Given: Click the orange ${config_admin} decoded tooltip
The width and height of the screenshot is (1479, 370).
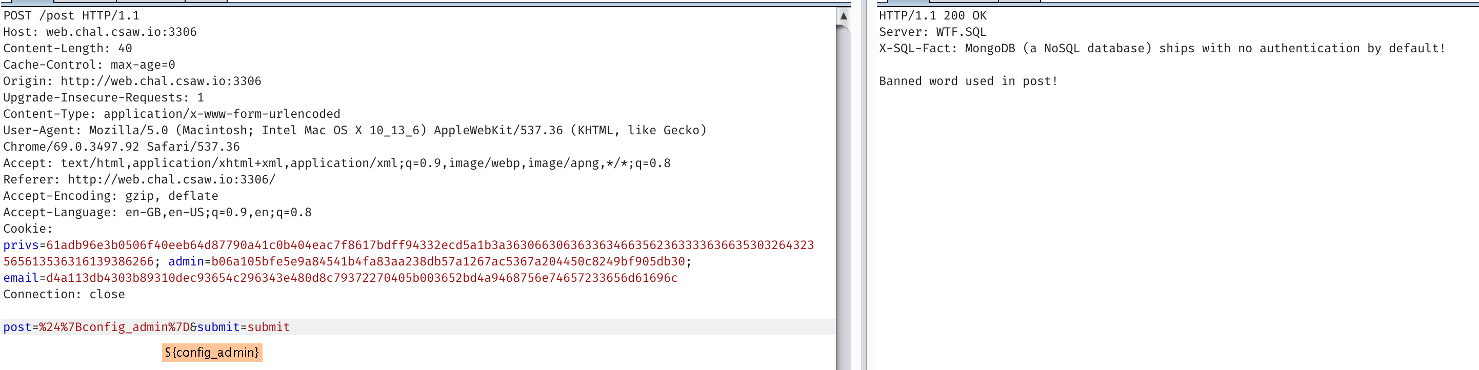Looking at the screenshot, I should coord(212,352).
